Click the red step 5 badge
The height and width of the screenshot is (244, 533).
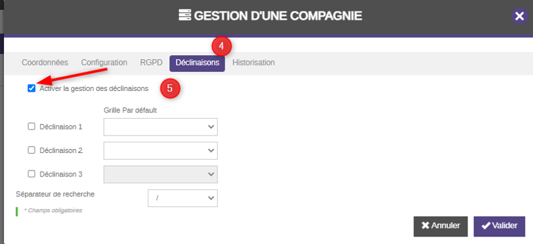pos(169,88)
